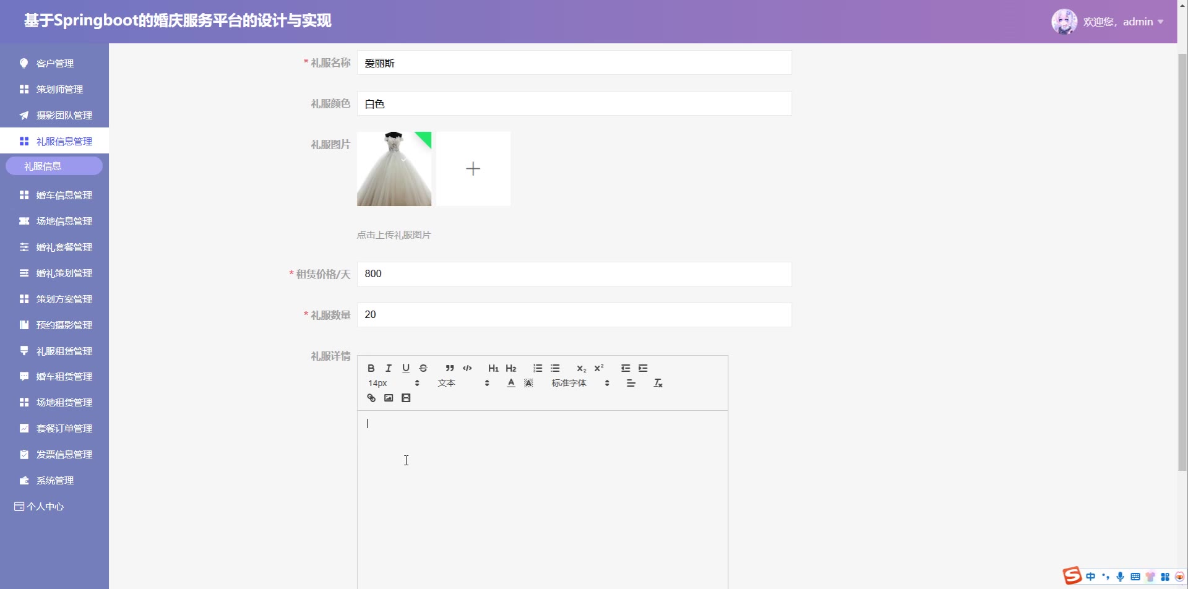Insert an image into the editor
The width and height of the screenshot is (1188, 589).
pos(389,398)
